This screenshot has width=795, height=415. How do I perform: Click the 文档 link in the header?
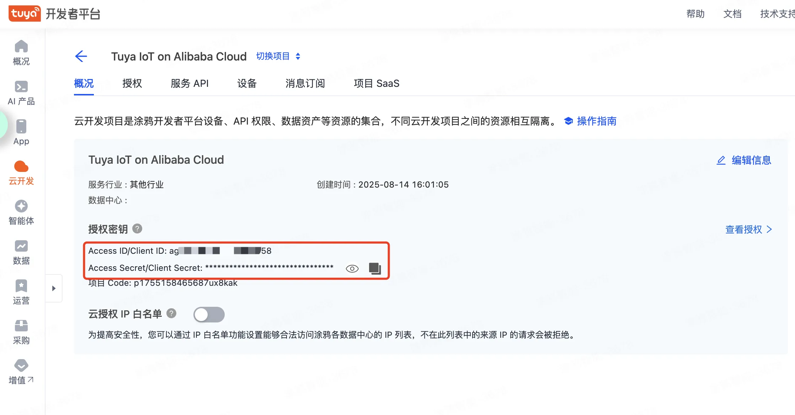click(x=732, y=14)
